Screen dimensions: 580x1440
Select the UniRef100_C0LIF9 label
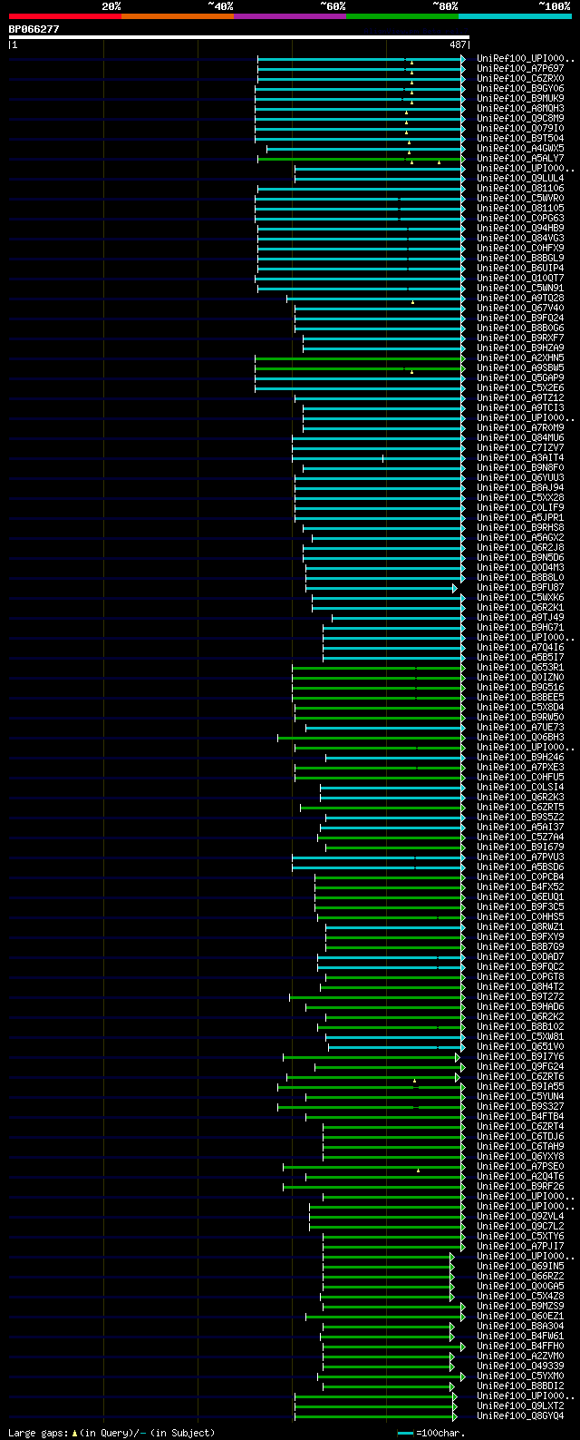(x=520, y=507)
